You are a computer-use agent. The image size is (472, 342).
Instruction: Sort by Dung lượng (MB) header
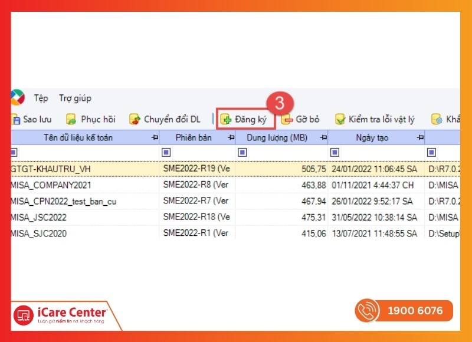click(277, 138)
